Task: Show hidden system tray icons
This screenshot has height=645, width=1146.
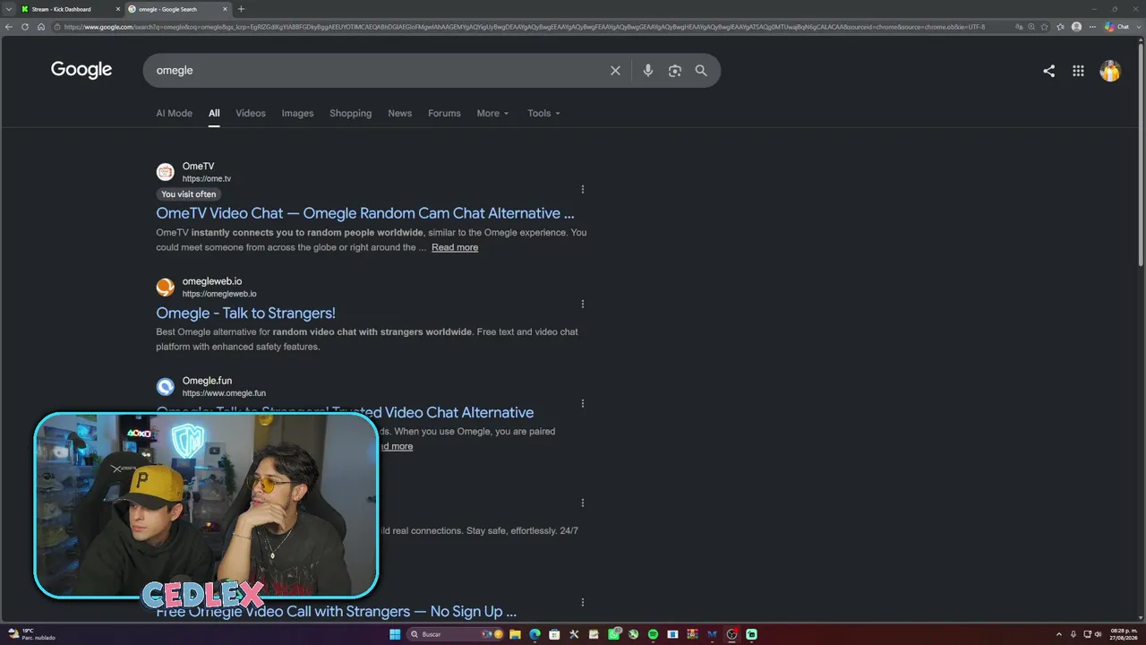Action: click(1059, 634)
